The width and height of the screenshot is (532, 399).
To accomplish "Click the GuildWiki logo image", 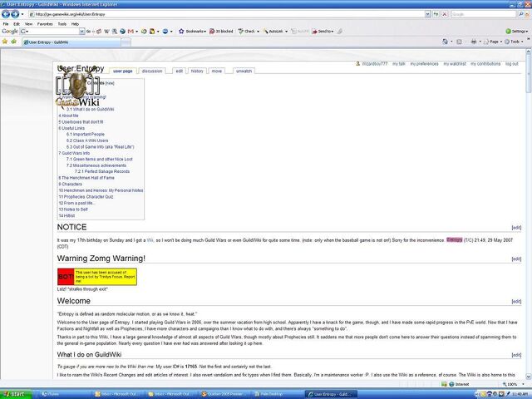I will [x=78, y=86].
